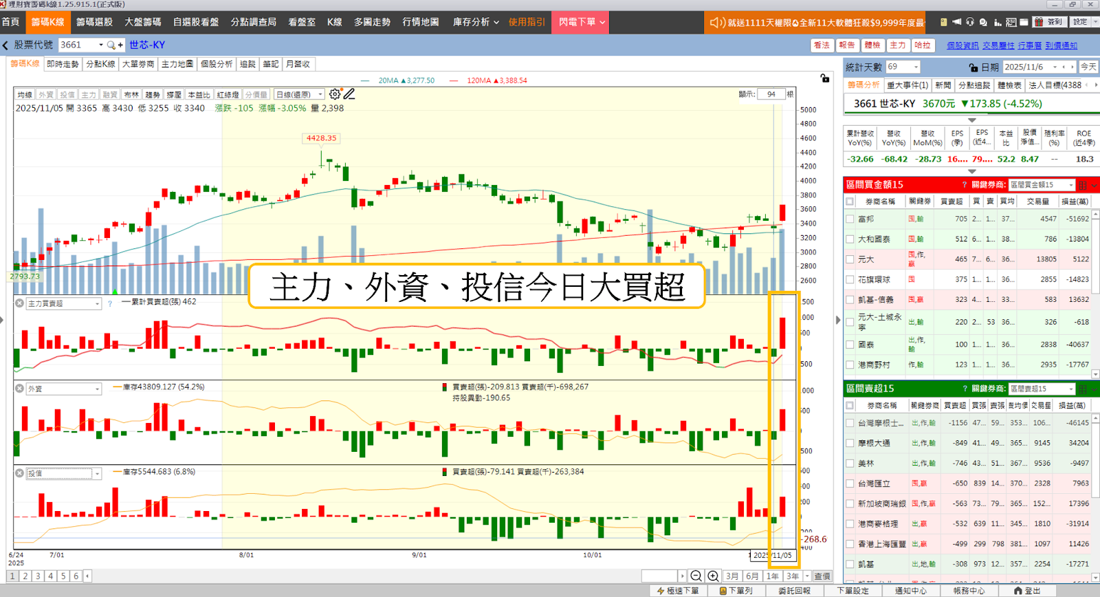
Task: Click the 顯示 94 bars input
Action: pos(771,94)
